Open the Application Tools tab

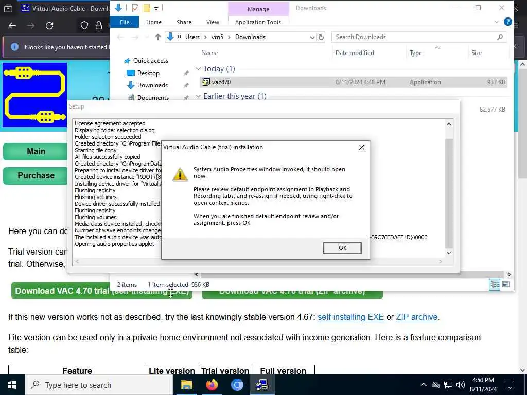[x=258, y=22]
